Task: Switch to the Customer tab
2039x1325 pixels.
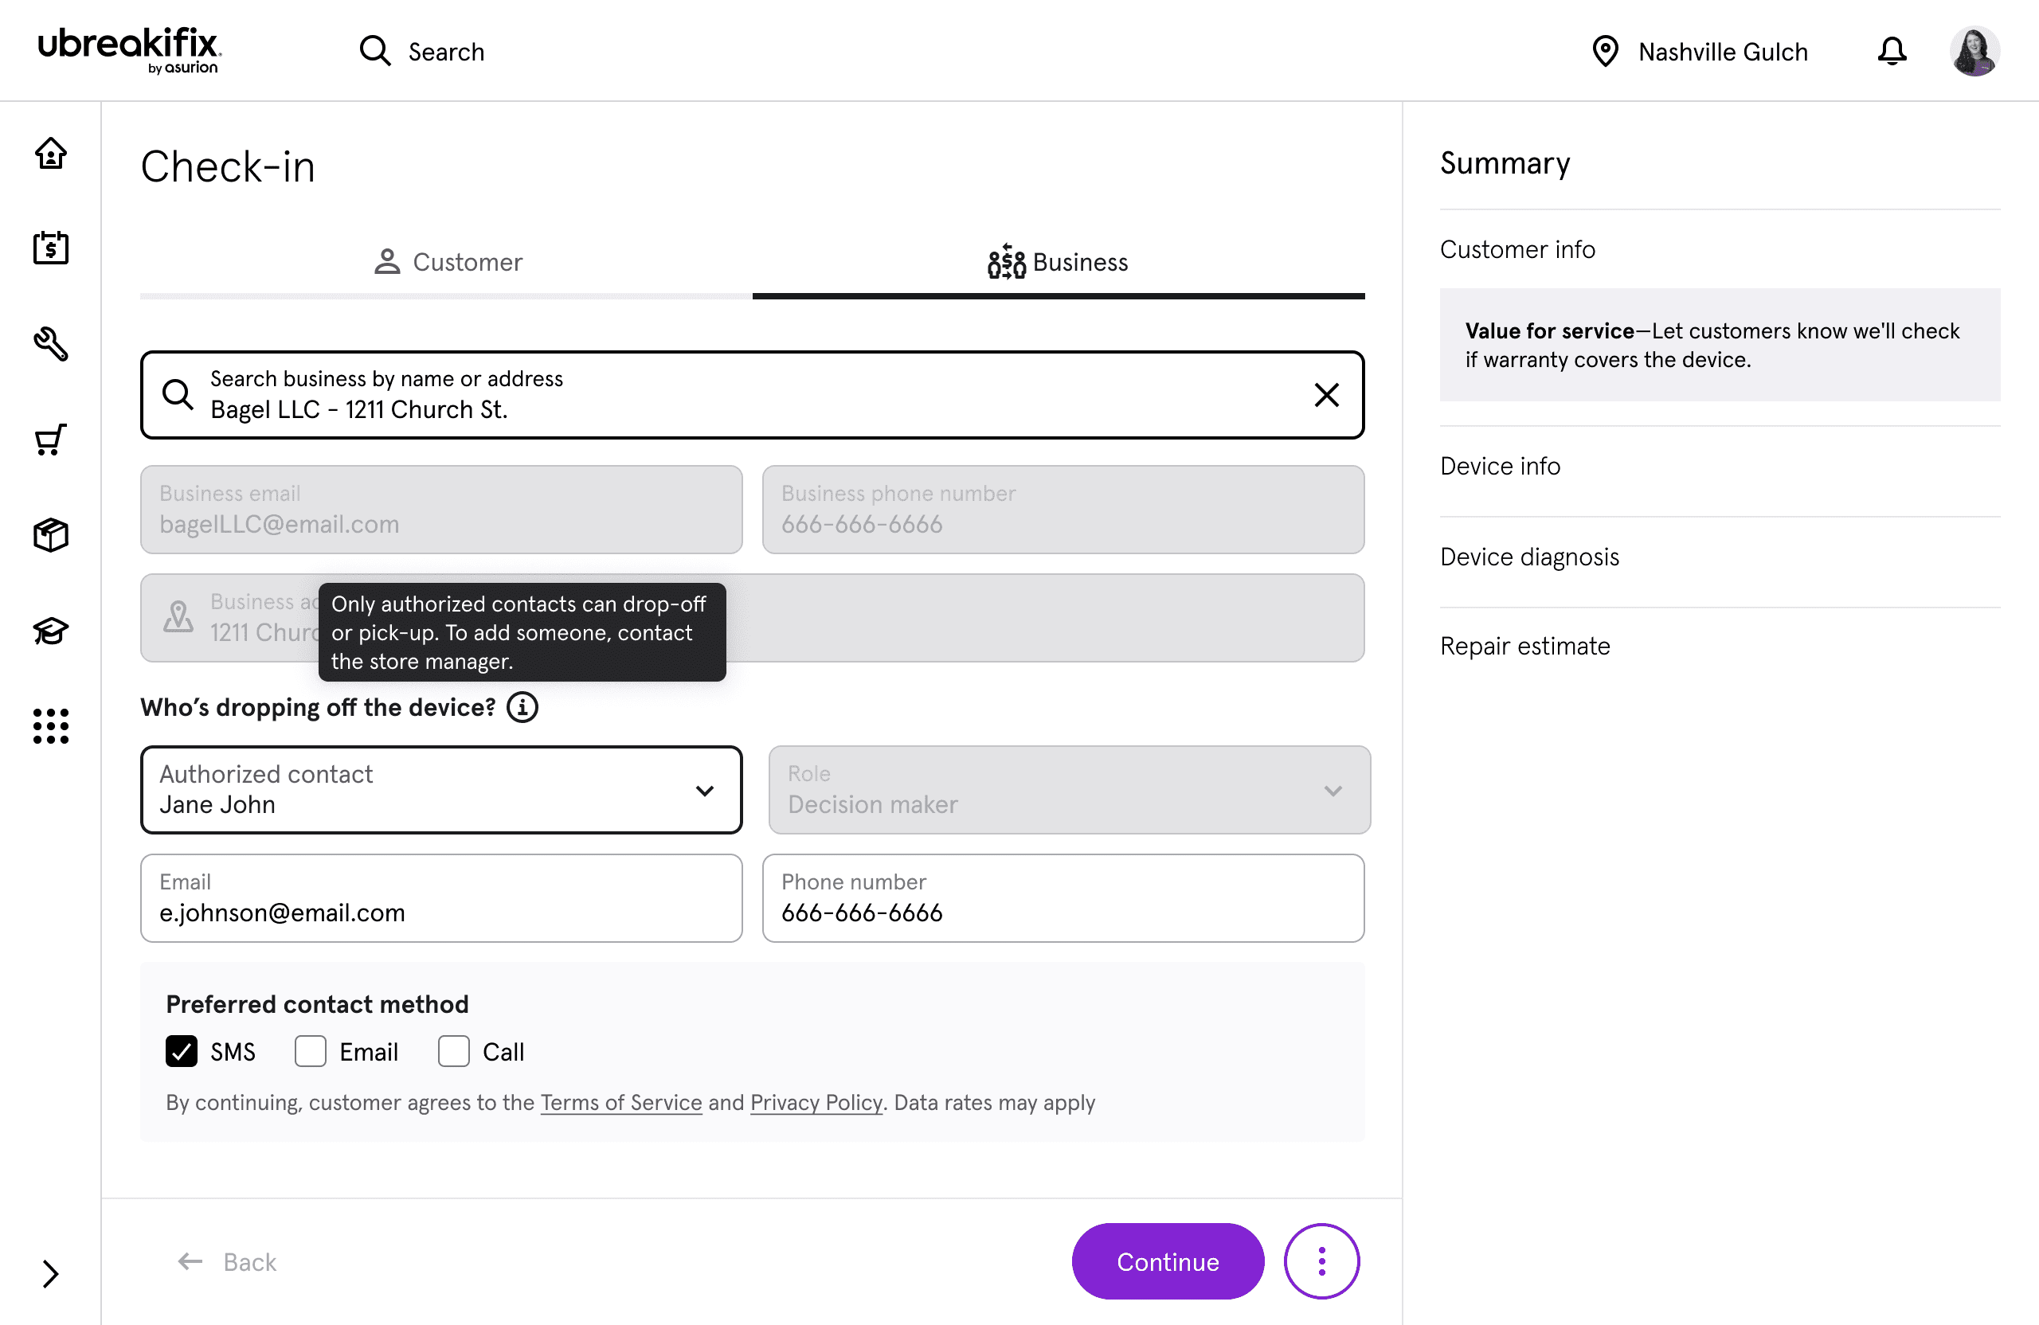Action: (x=447, y=262)
